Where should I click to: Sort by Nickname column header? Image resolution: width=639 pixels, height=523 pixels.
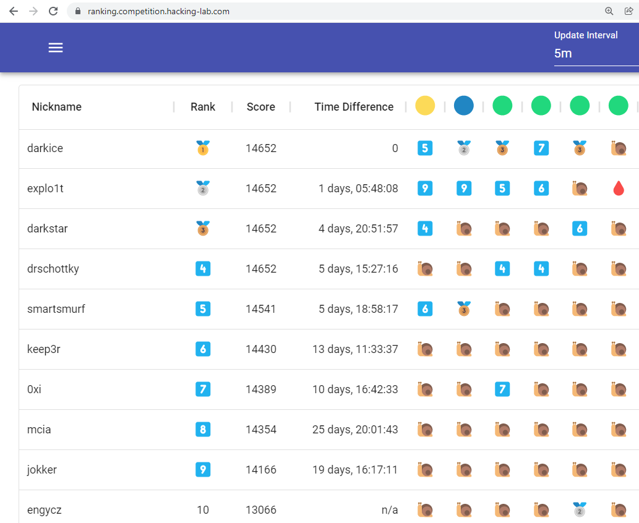(x=57, y=107)
